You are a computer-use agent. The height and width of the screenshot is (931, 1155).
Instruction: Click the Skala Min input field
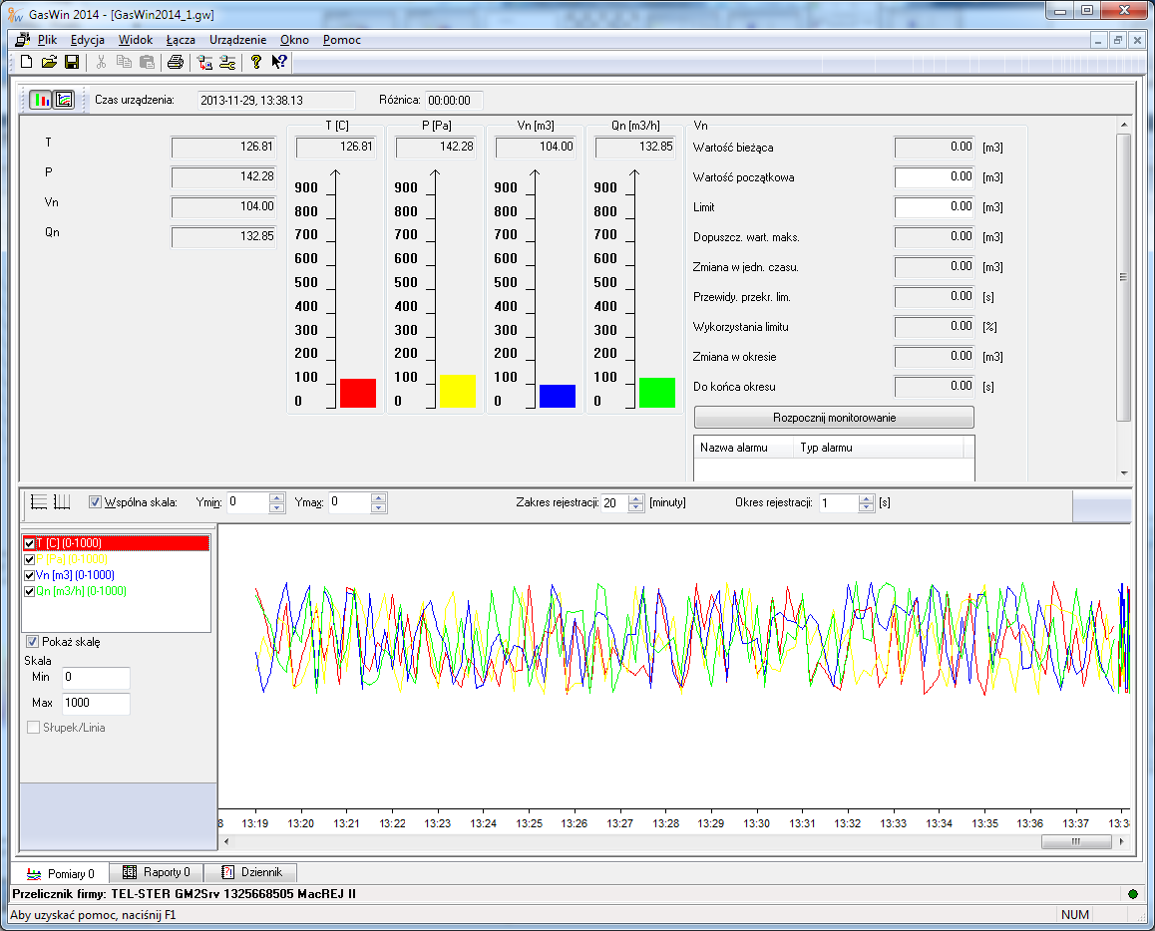pyautogui.click(x=96, y=677)
